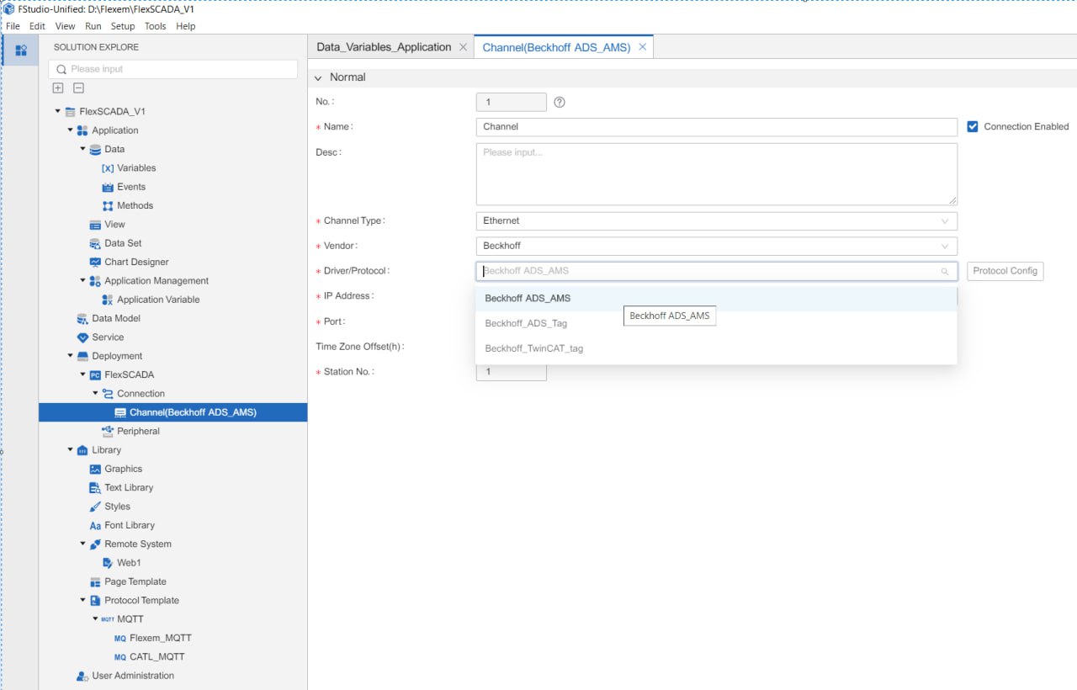Screen dimensions: 1077x690
Task: Click the Variables [x] icon in tree
Action: 108,168
